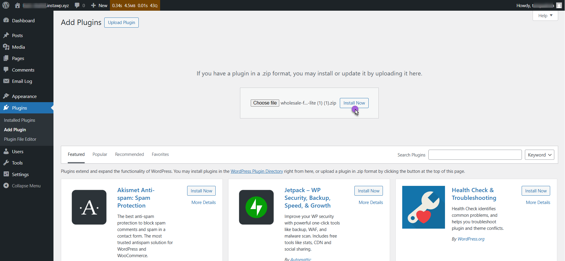Viewport: 565px width, 261px height.
Task: Click the Appearance paintbrush icon
Action: click(6, 96)
